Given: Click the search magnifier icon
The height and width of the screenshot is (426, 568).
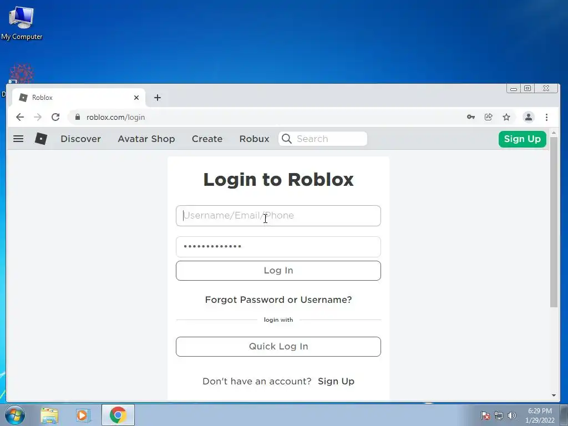Looking at the screenshot, I should pyautogui.click(x=287, y=139).
